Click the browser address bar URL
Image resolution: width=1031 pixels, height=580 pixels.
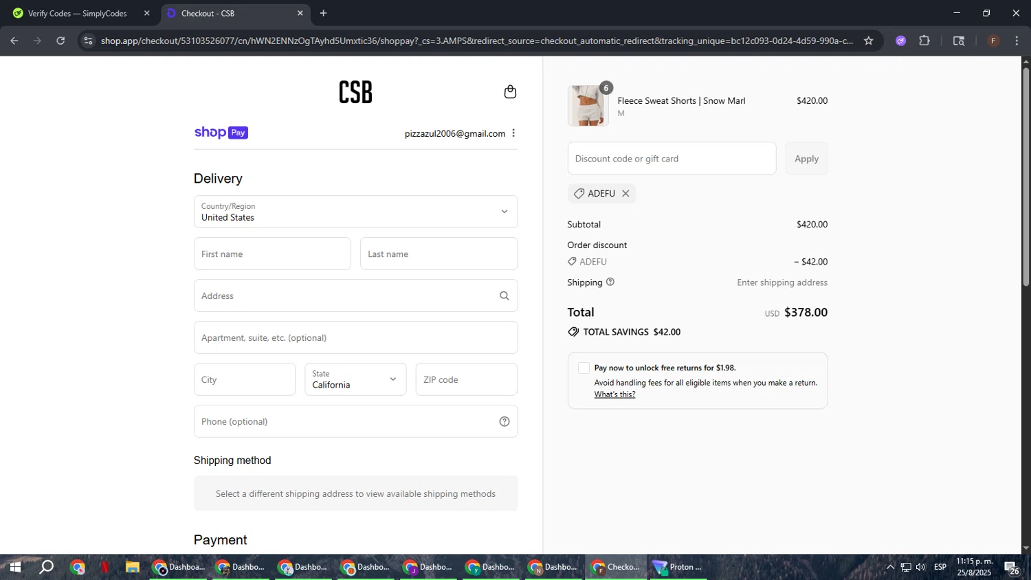point(476,41)
